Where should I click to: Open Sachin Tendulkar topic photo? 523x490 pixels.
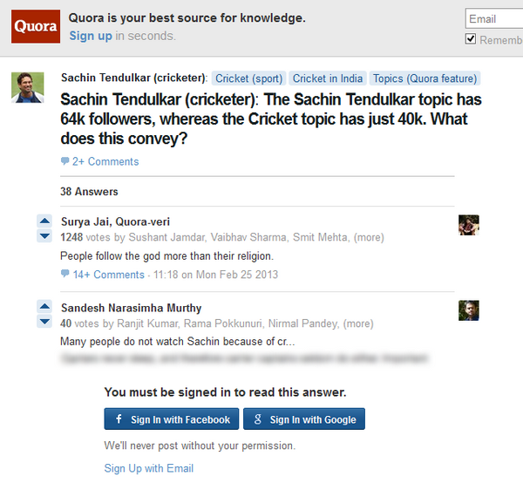pyautogui.click(x=28, y=87)
